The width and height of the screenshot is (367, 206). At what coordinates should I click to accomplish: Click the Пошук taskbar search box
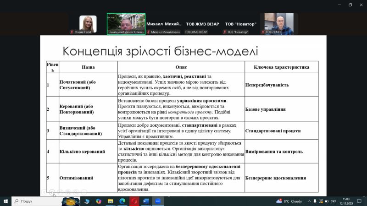(39, 201)
